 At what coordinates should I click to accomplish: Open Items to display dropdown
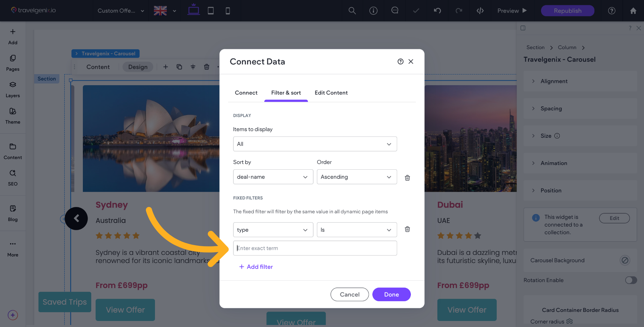click(315, 144)
